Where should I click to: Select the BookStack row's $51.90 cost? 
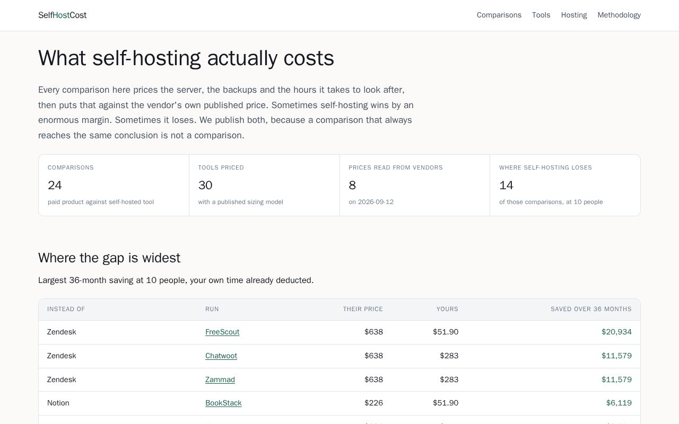point(446,403)
